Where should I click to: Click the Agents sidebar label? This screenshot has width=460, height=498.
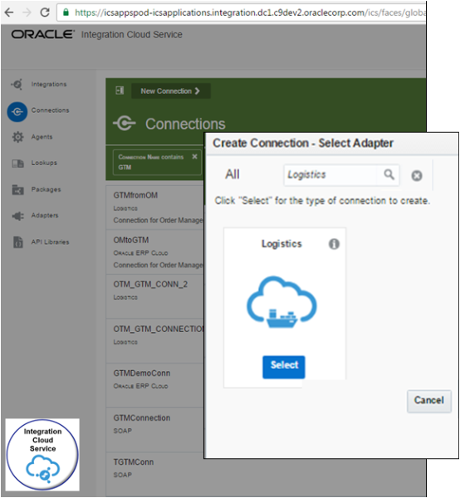(42, 137)
